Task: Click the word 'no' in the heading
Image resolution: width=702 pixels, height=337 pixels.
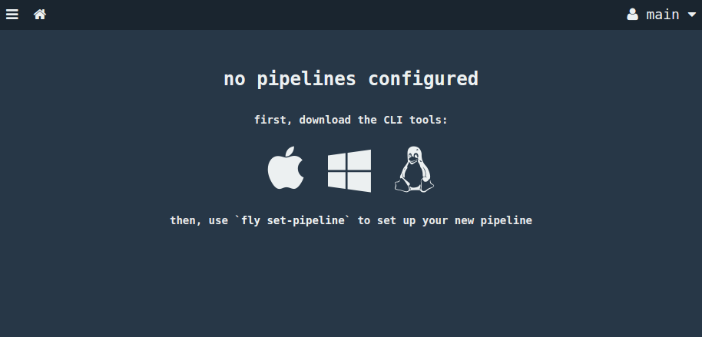Action: point(234,81)
